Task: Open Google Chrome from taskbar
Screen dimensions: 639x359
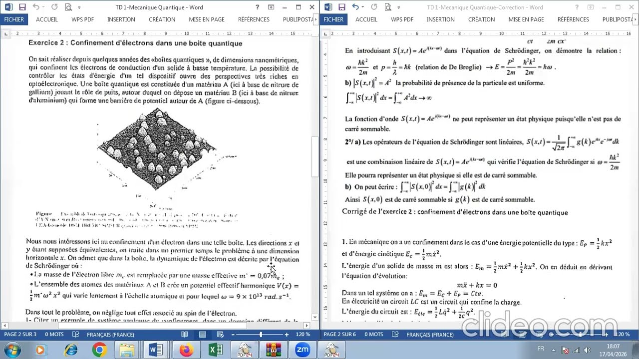Action: [x=99, y=350]
